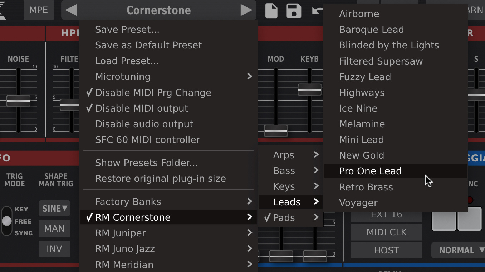Load the Pro One Lead preset
The width and height of the screenshot is (485, 272).
(396, 171)
